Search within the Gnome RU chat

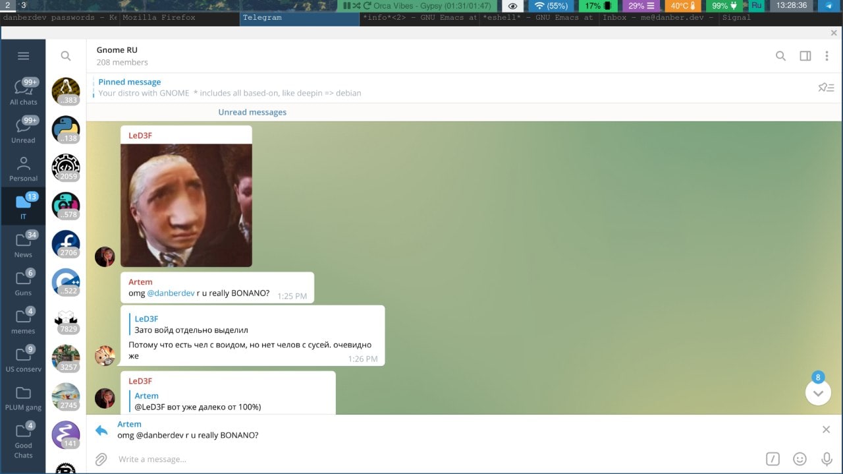click(x=780, y=56)
